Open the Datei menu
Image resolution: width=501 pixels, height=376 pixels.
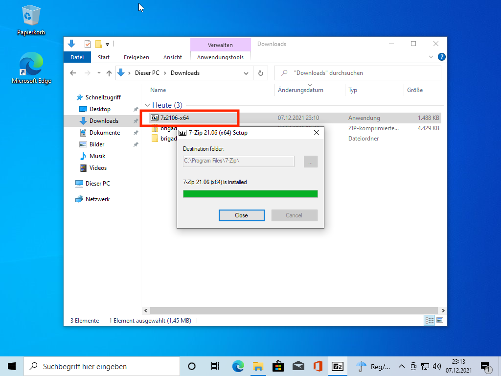[x=77, y=57]
